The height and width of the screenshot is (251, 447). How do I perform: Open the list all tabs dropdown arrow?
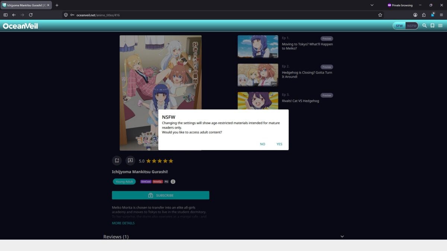372,5
